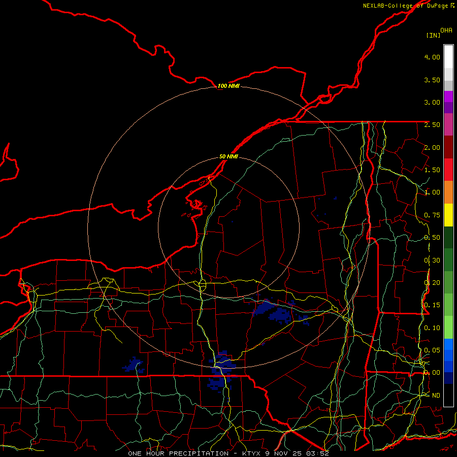Viewport: 457px width, 457px height.
Task: Click the '2.50' legend value
Action: (x=432, y=125)
